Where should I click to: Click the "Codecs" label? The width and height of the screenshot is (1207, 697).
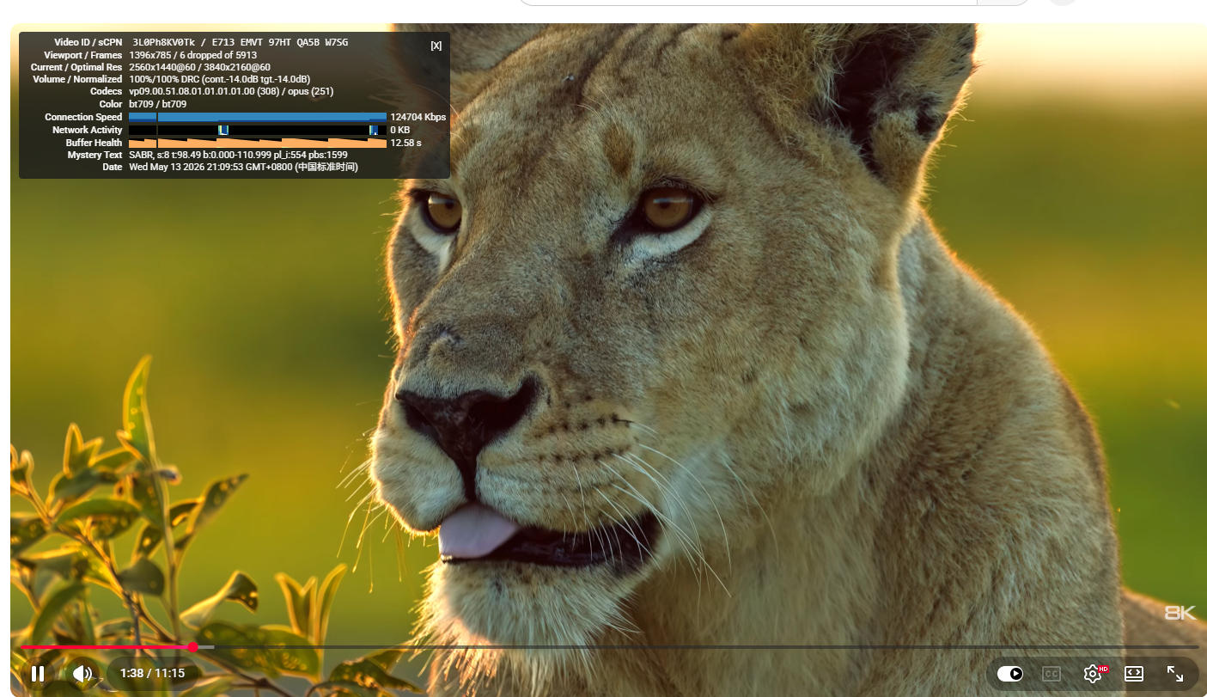click(107, 91)
